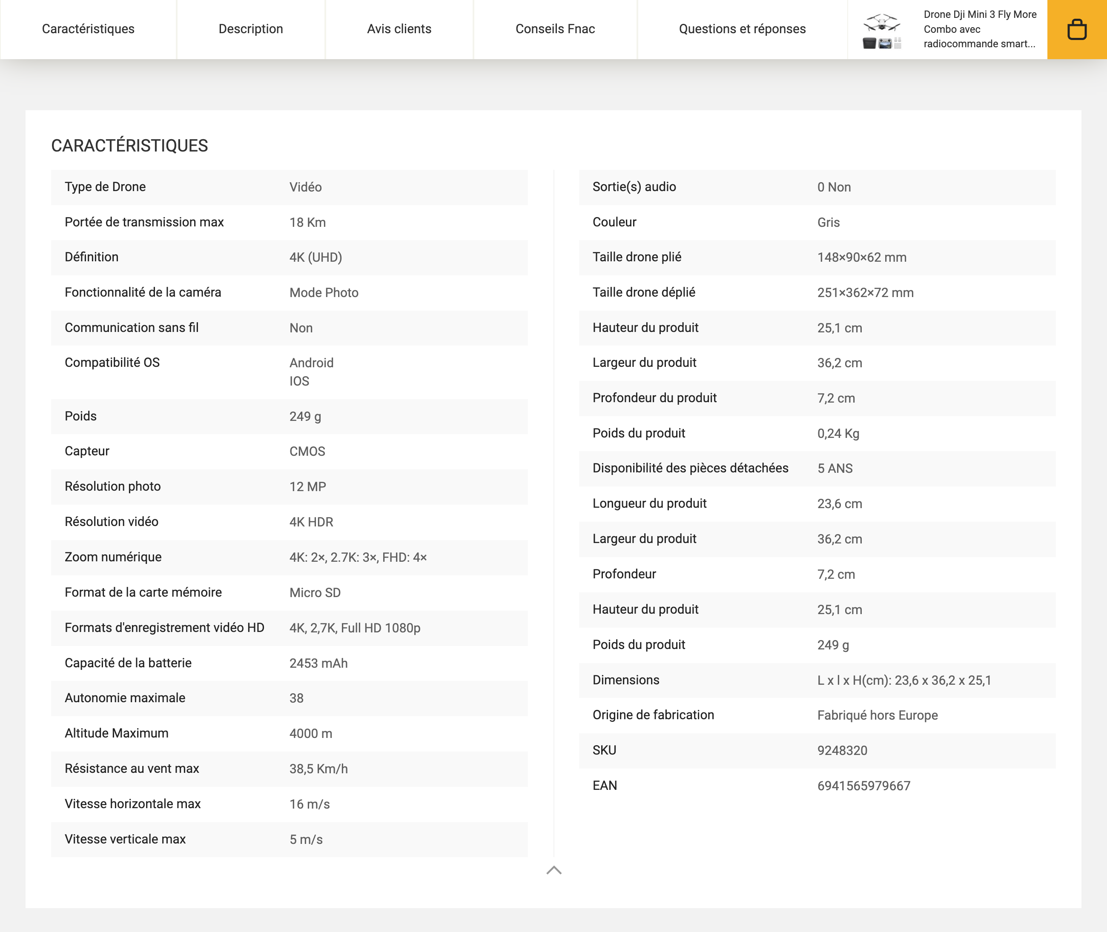Collapse the characteristics section via the chevron
This screenshot has width=1107, height=932.
click(553, 870)
